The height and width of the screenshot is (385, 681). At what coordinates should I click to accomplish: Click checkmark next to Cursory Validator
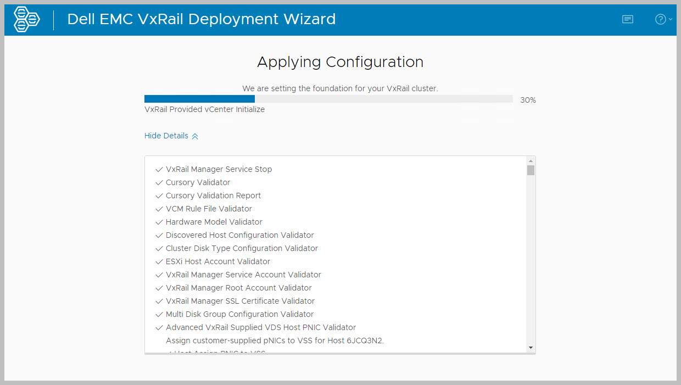pos(159,183)
